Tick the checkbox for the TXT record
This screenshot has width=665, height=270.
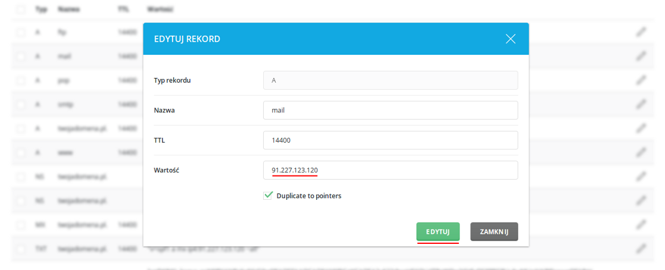[20, 248]
